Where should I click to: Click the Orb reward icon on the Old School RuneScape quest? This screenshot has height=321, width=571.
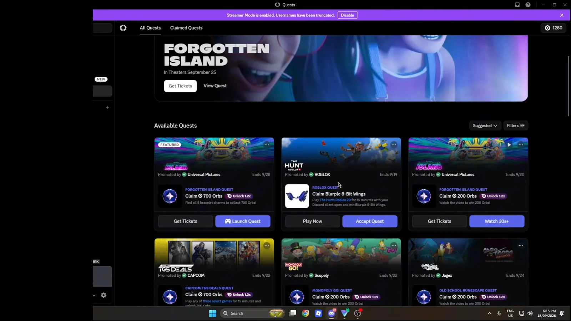[424, 297]
